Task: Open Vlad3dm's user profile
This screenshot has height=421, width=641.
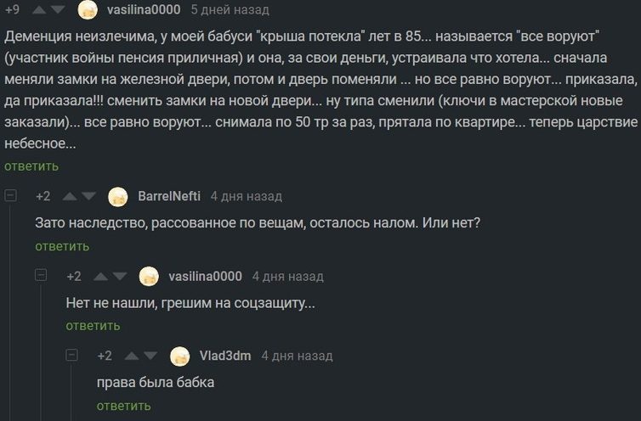Action: click(x=224, y=356)
